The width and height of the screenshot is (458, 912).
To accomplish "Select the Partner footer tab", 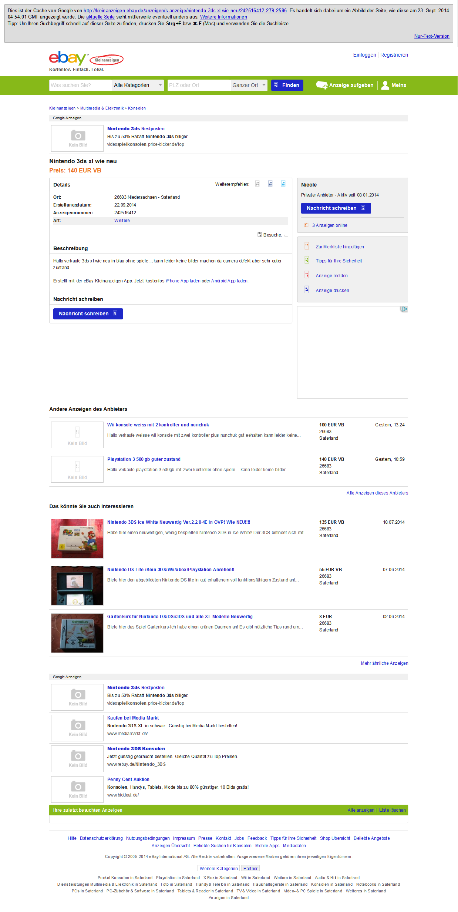I will (250, 868).
